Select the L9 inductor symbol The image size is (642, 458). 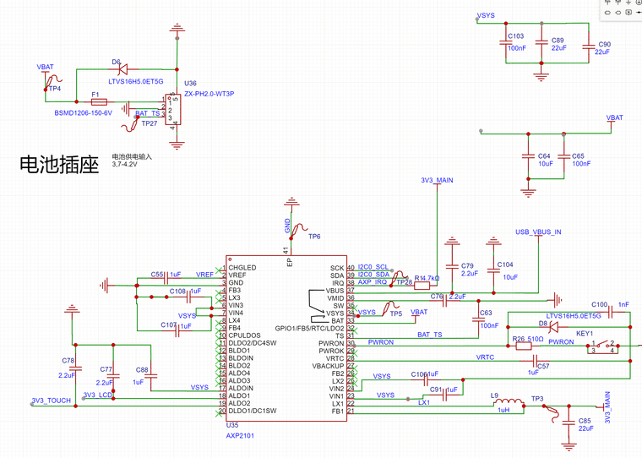click(509, 403)
